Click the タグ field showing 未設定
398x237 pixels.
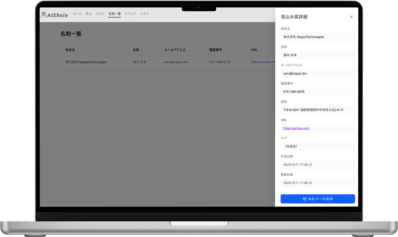(x=318, y=146)
